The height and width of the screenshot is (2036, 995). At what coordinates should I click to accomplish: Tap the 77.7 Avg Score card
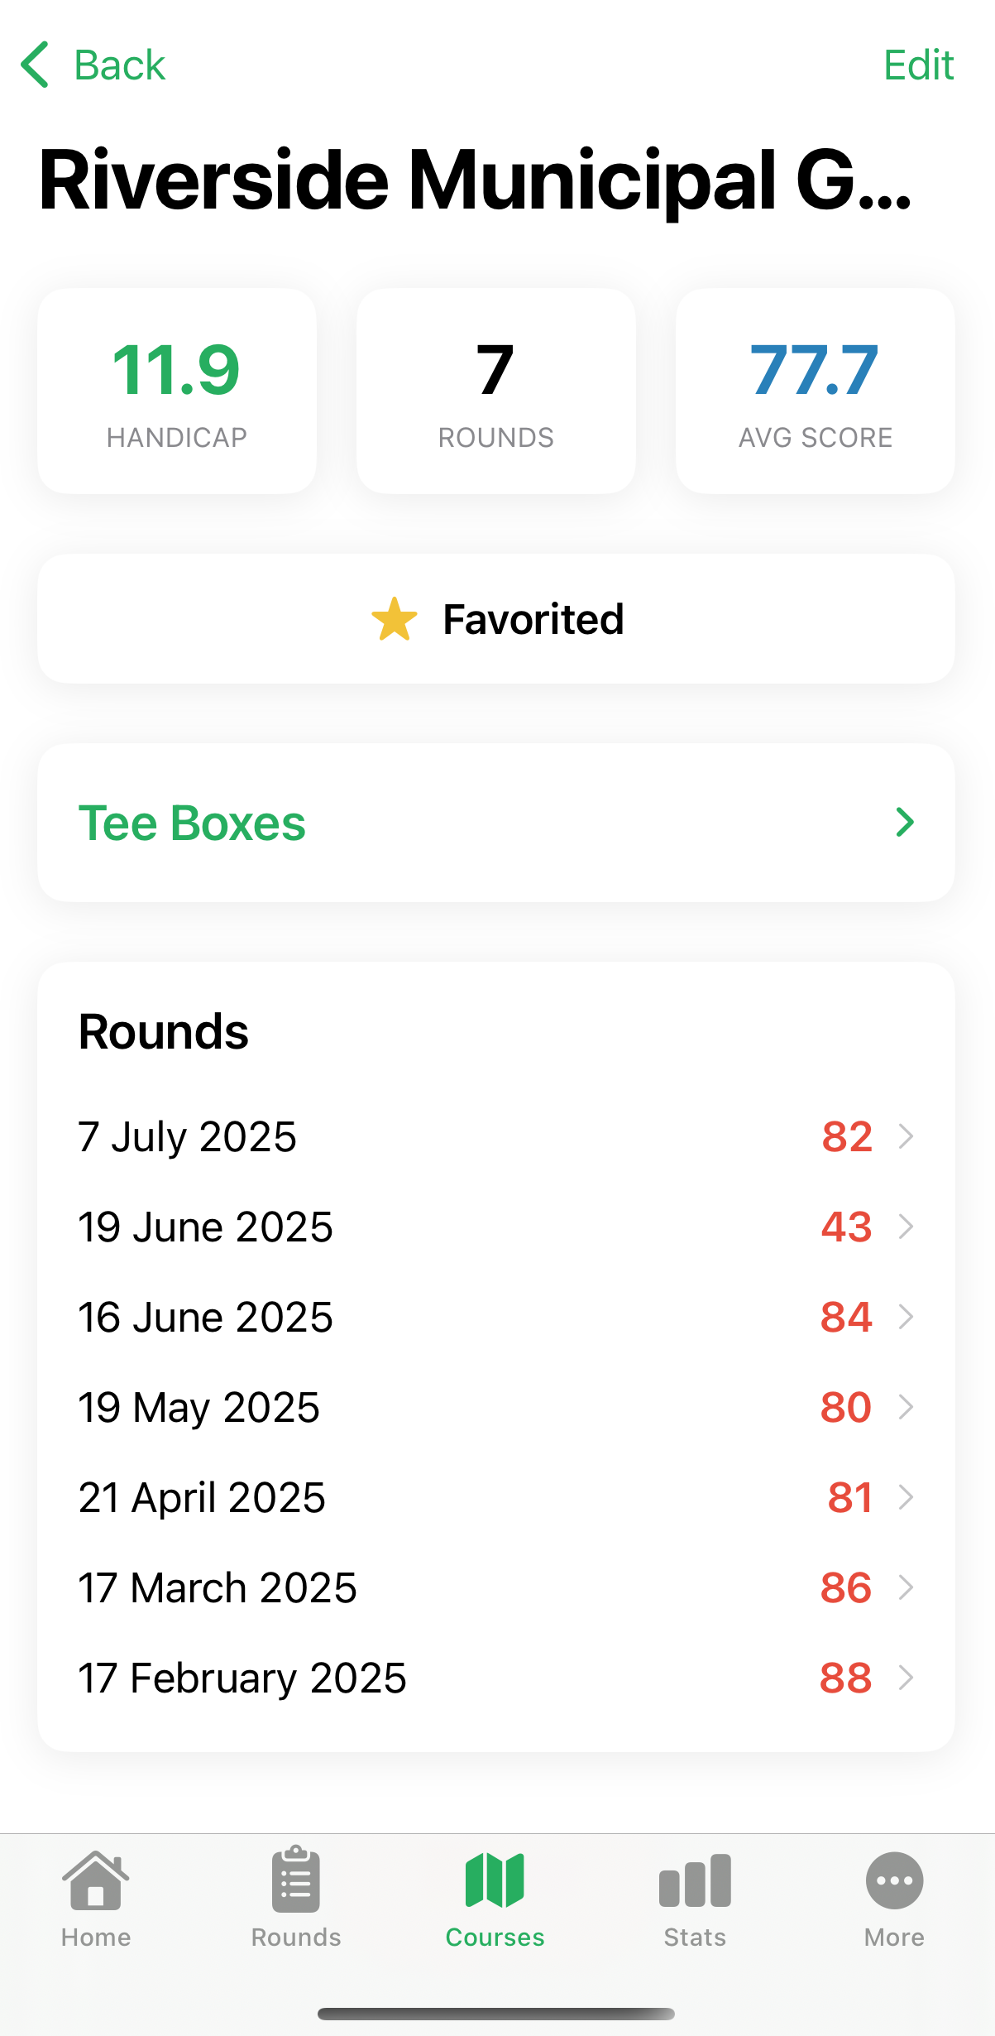pyautogui.click(x=815, y=391)
